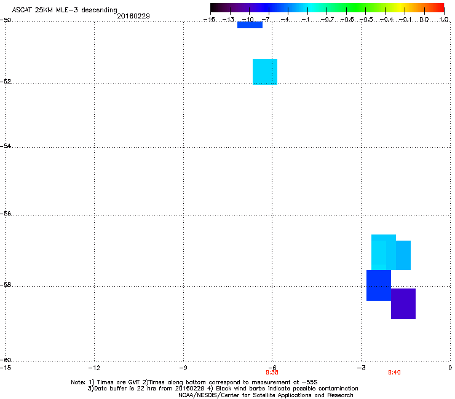Click the -0.5 color scale label

[x=366, y=20]
